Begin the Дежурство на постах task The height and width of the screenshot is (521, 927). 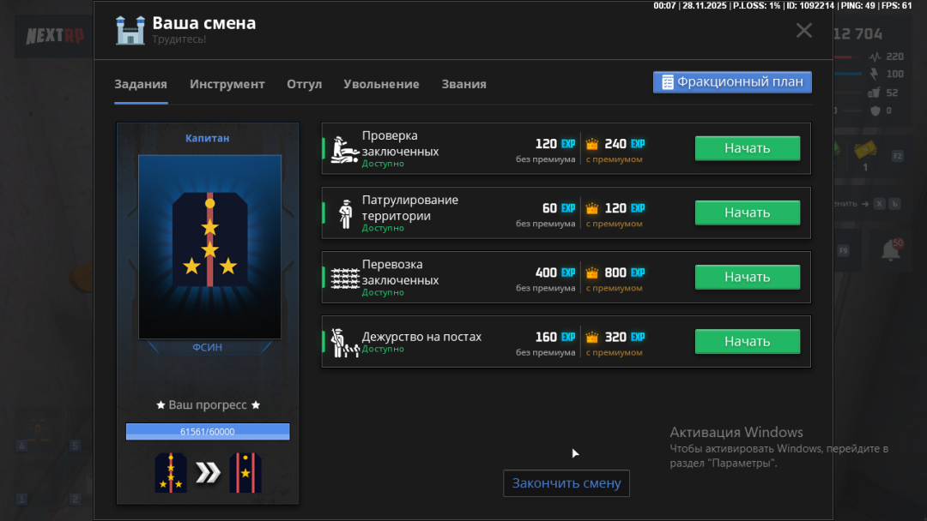(x=747, y=341)
